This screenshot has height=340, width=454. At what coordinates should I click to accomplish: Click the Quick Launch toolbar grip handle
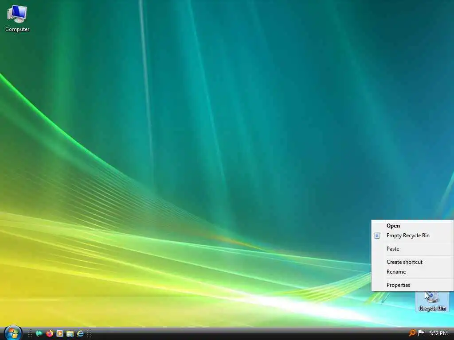(30, 334)
